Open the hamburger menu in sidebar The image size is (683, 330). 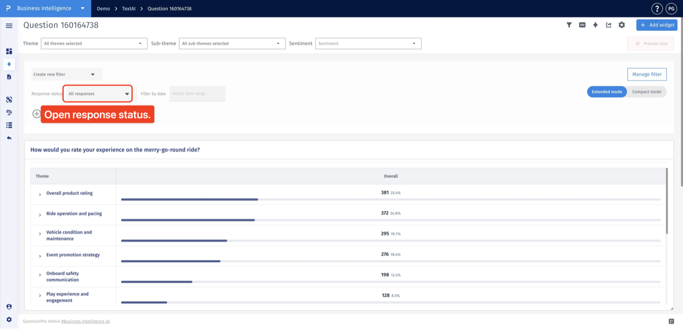click(x=9, y=26)
